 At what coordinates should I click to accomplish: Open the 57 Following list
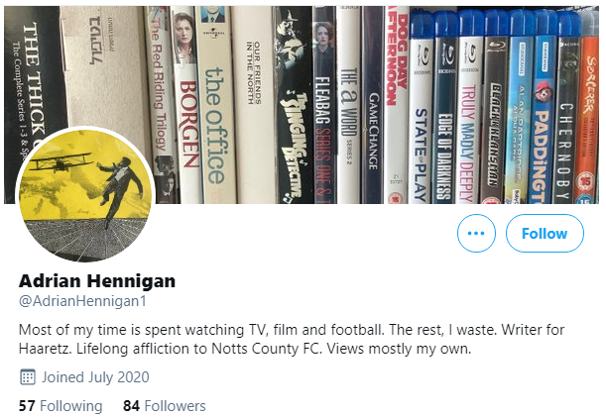(x=61, y=406)
